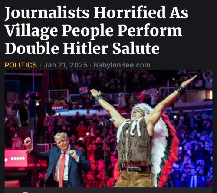Click the raised fist of suited man
This screenshot has height=193, width=217.
click(28, 141)
